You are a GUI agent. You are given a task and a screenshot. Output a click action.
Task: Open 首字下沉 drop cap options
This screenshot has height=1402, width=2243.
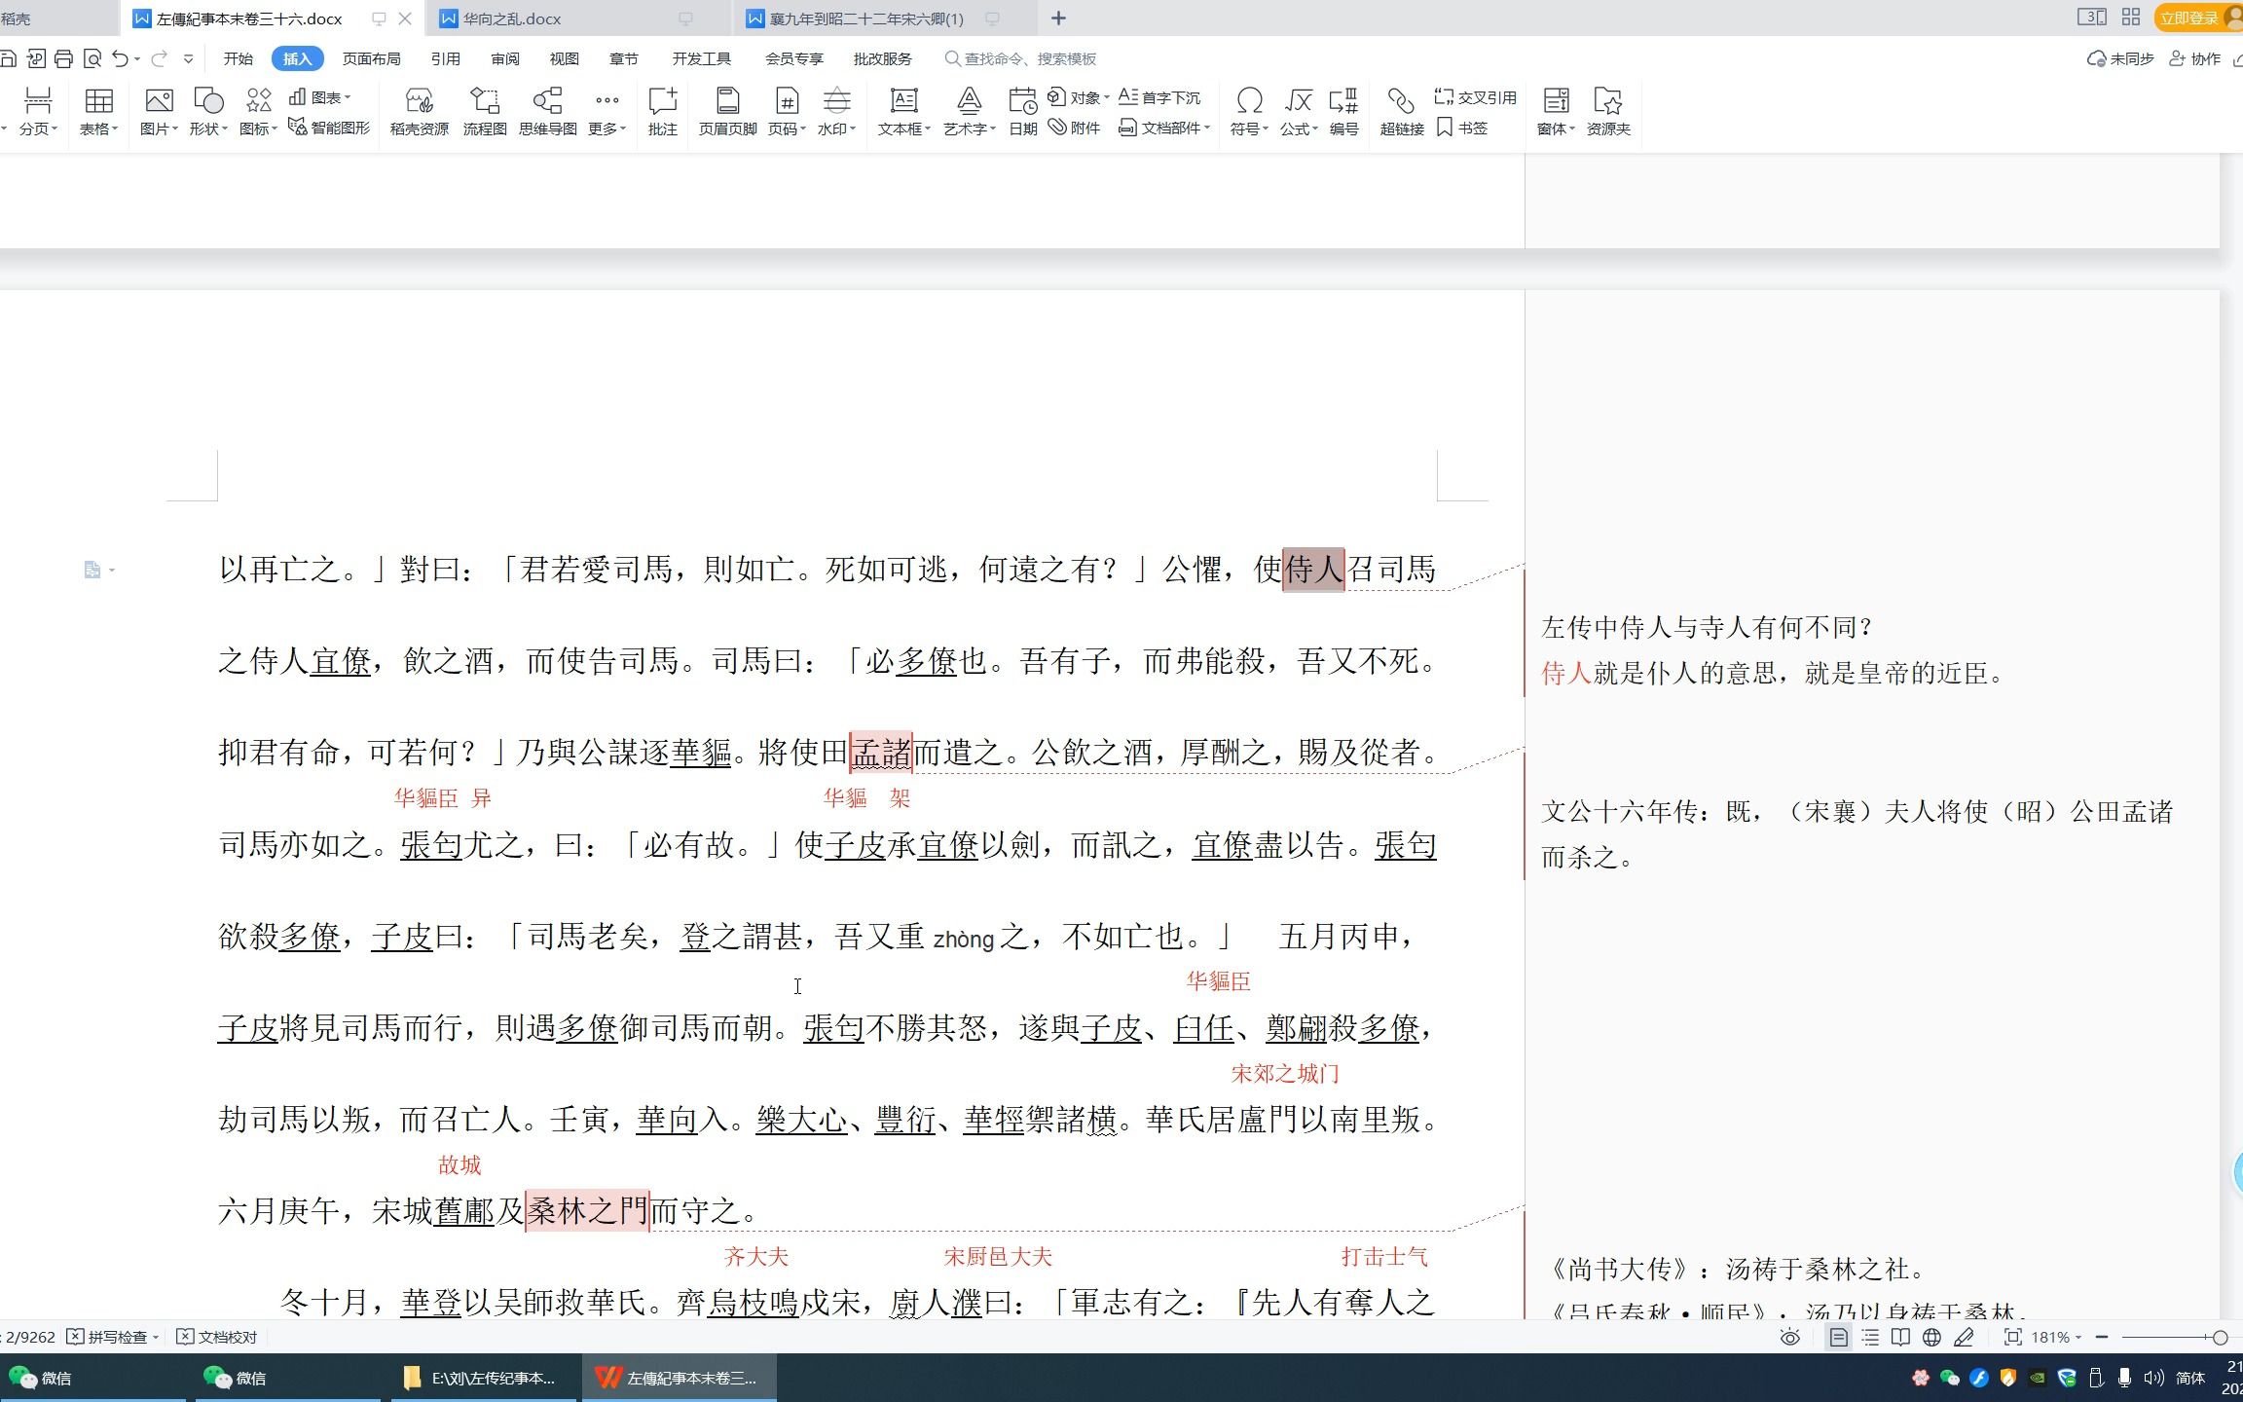[1159, 97]
